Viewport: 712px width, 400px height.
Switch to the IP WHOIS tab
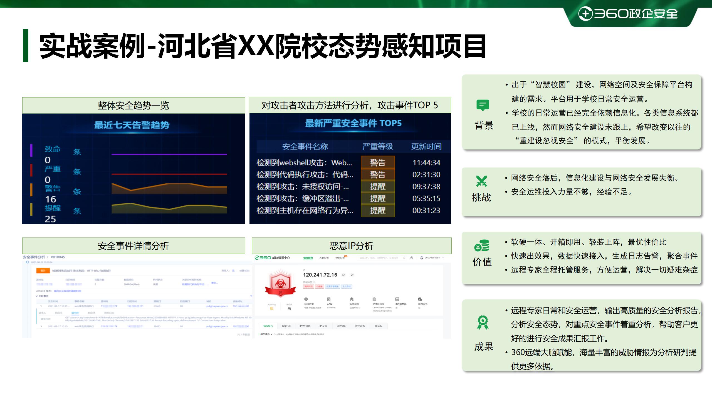pos(305,326)
